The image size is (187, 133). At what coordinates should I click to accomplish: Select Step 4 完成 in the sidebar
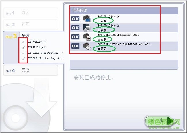[31, 70]
